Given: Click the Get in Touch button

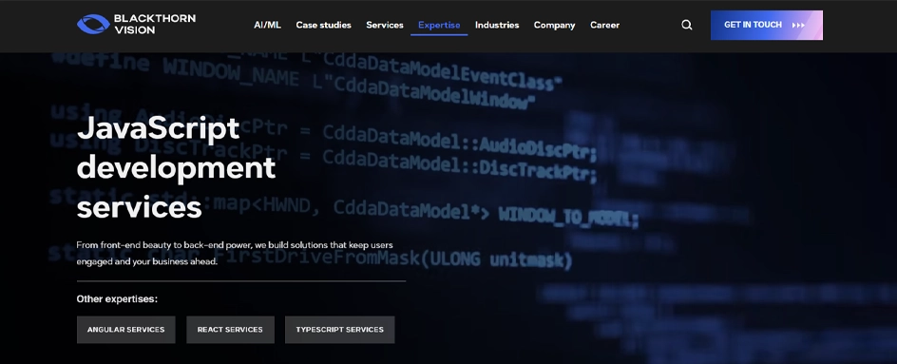Looking at the screenshot, I should coord(767,25).
